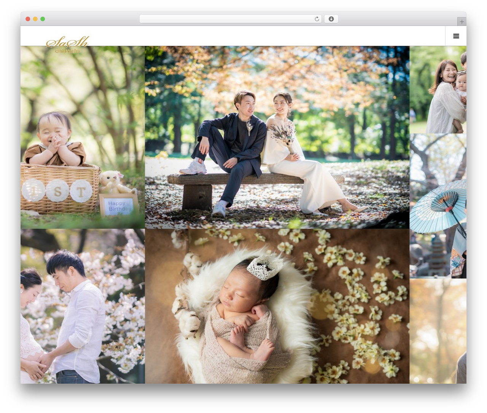Open the couple on bench photo
Image resolution: width=487 pixels, height=413 pixels.
(277, 137)
